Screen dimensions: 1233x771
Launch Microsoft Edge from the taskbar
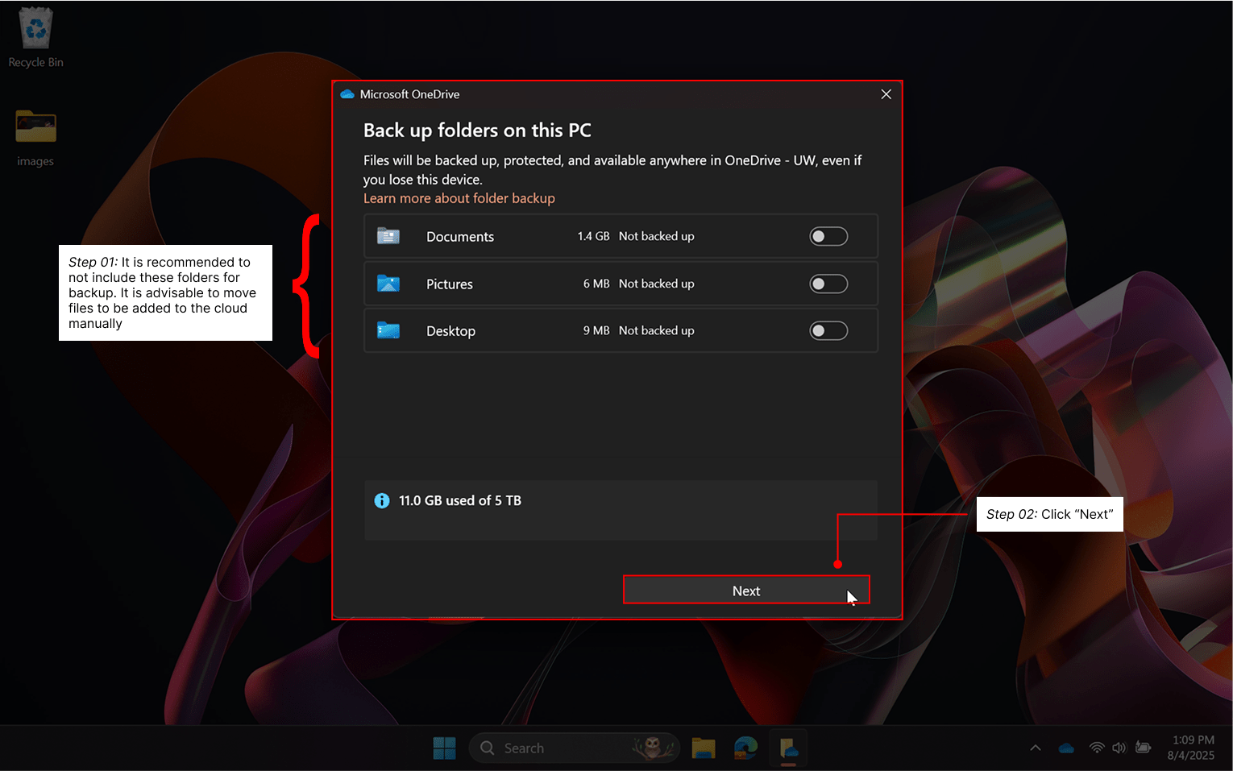click(745, 748)
